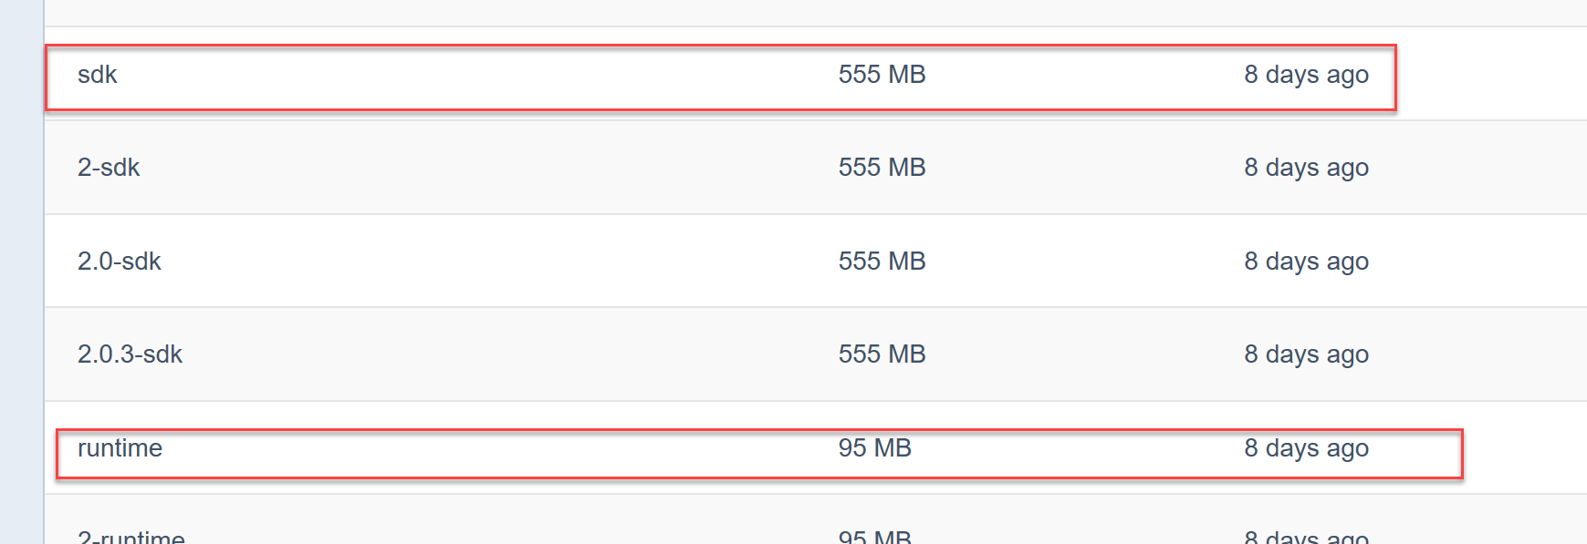This screenshot has width=1587, height=544.
Task: Click the 95 MB size for 2-runtime
Action: (x=874, y=537)
